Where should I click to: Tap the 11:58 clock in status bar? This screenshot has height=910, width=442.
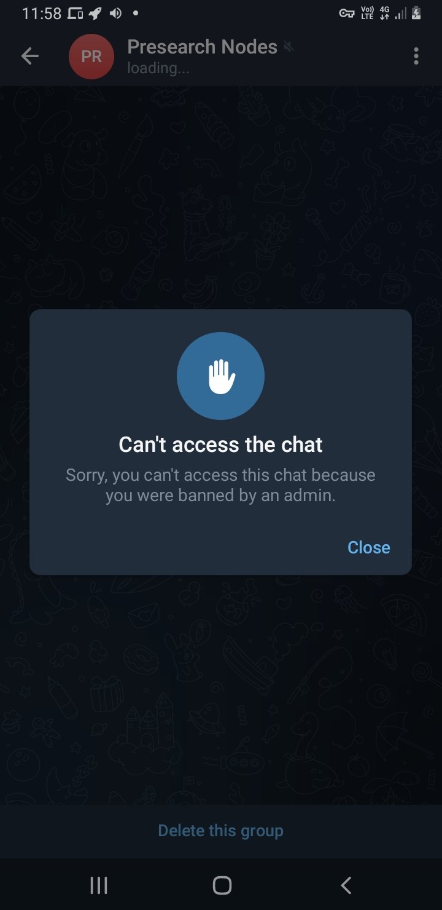coord(42,13)
